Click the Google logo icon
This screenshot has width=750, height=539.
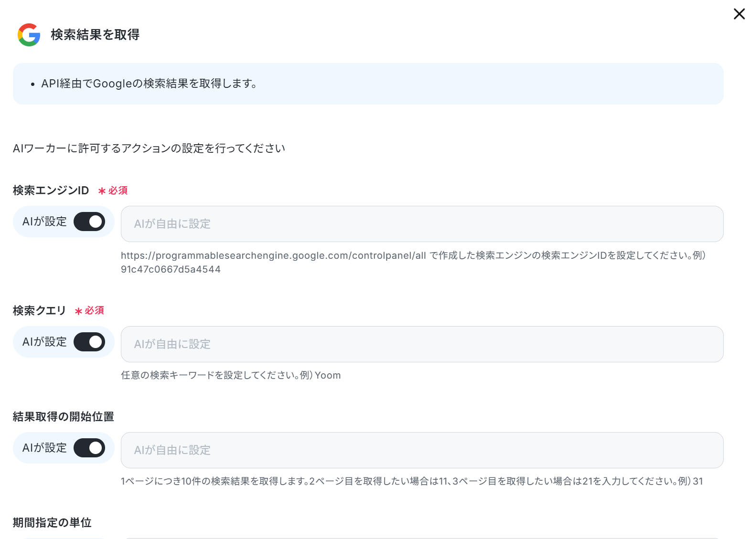click(x=29, y=34)
